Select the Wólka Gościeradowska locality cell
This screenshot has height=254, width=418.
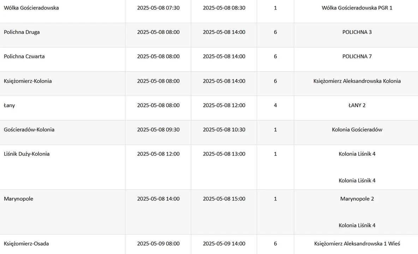[x=31, y=8]
